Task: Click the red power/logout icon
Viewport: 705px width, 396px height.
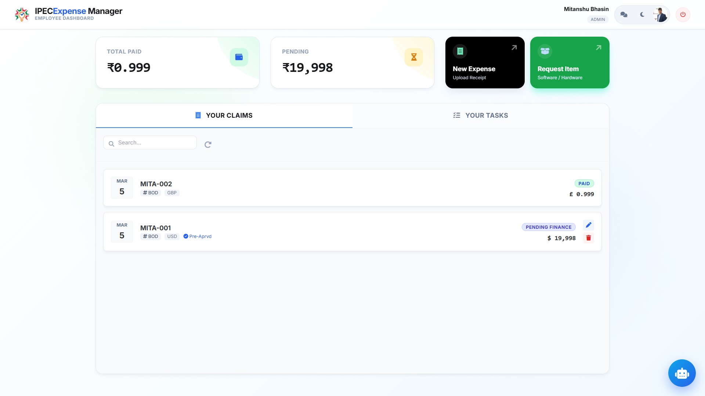Action: click(x=683, y=15)
